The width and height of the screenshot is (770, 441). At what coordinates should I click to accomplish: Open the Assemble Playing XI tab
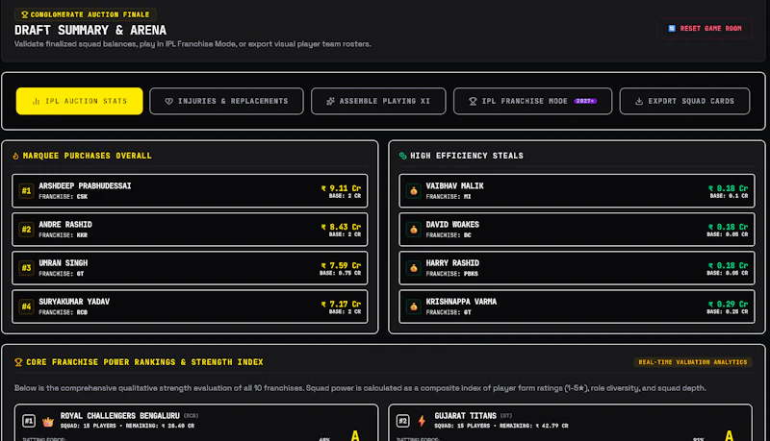pyautogui.click(x=378, y=101)
